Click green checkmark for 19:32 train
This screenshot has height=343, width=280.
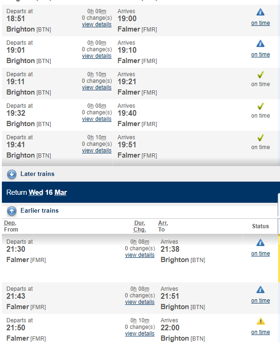pos(260,106)
